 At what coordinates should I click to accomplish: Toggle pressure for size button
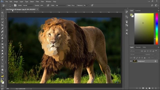[92, 5]
